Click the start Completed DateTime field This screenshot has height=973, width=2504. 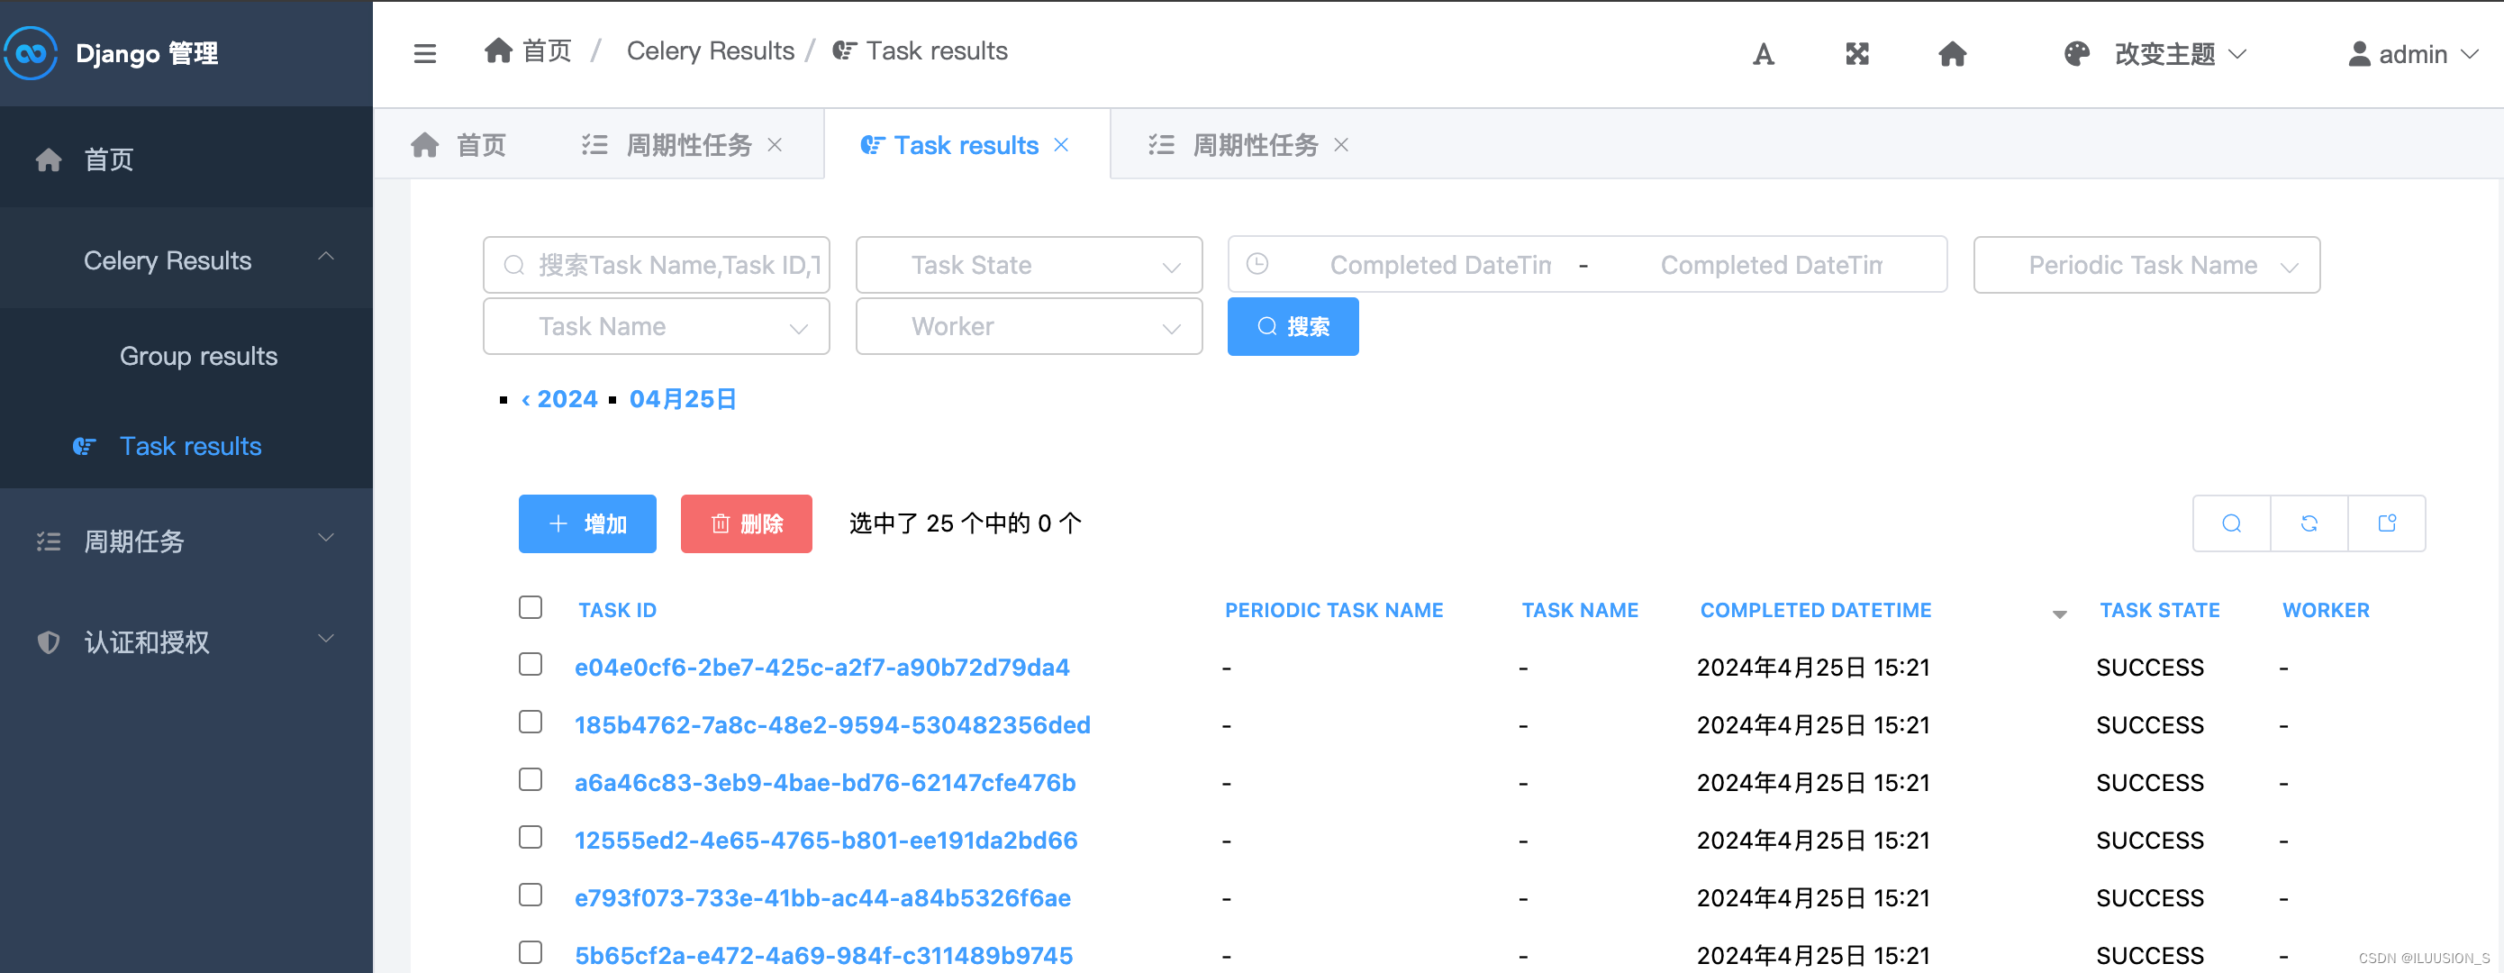click(x=1440, y=264)
